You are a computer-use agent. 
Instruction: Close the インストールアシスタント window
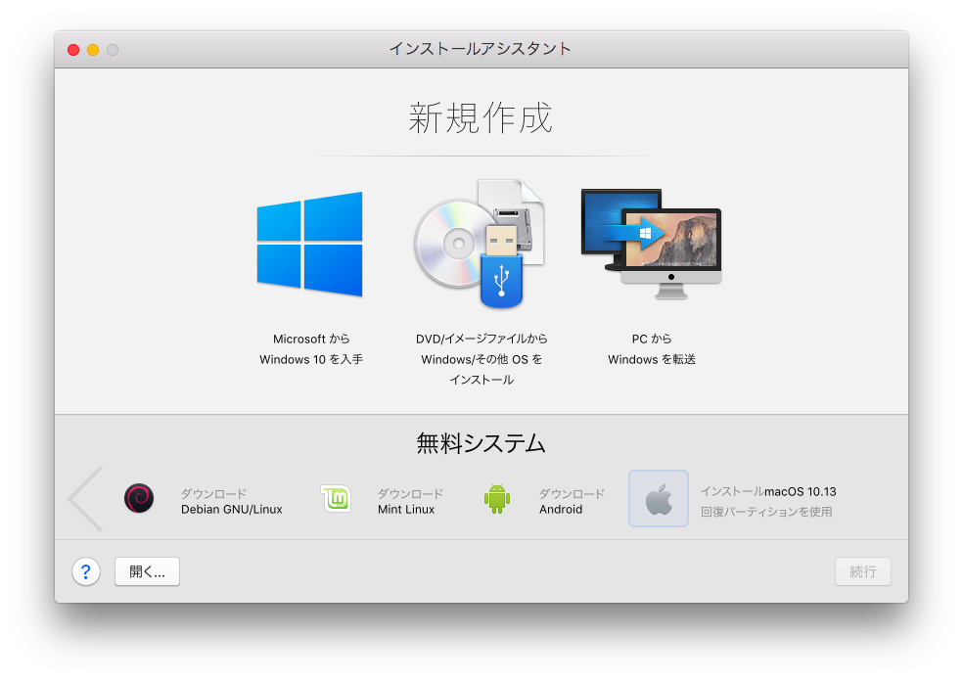click(x=73, y=50)
